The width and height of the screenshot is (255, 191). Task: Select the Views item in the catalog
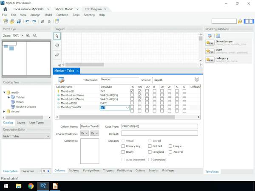(20, 102)
